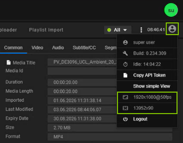Expand the All filter dropdown
This screenshot has width=183, height=143.
118,30
